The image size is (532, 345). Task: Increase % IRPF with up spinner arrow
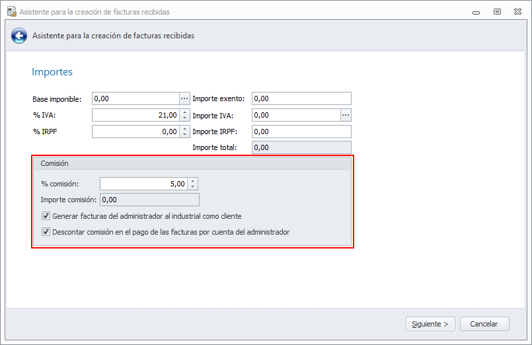pyautogui.click(x=184, y=129)
